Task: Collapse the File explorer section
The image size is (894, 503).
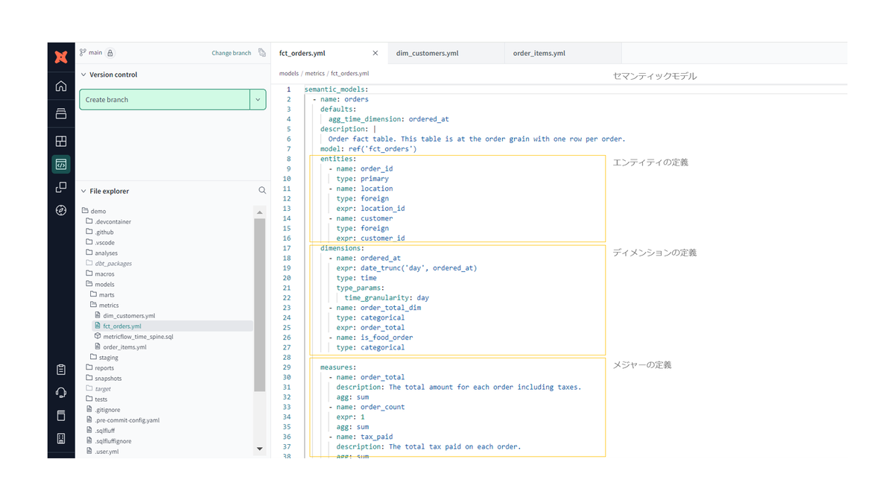Action: pyautogui.click(x=83, y=191)
